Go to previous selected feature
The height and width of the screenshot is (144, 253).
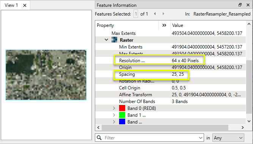pos(155,14)
